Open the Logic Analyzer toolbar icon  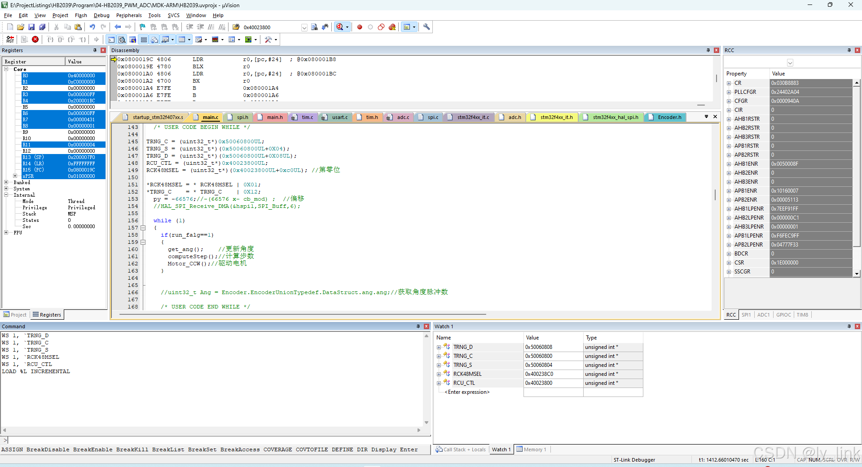[214, 40]
